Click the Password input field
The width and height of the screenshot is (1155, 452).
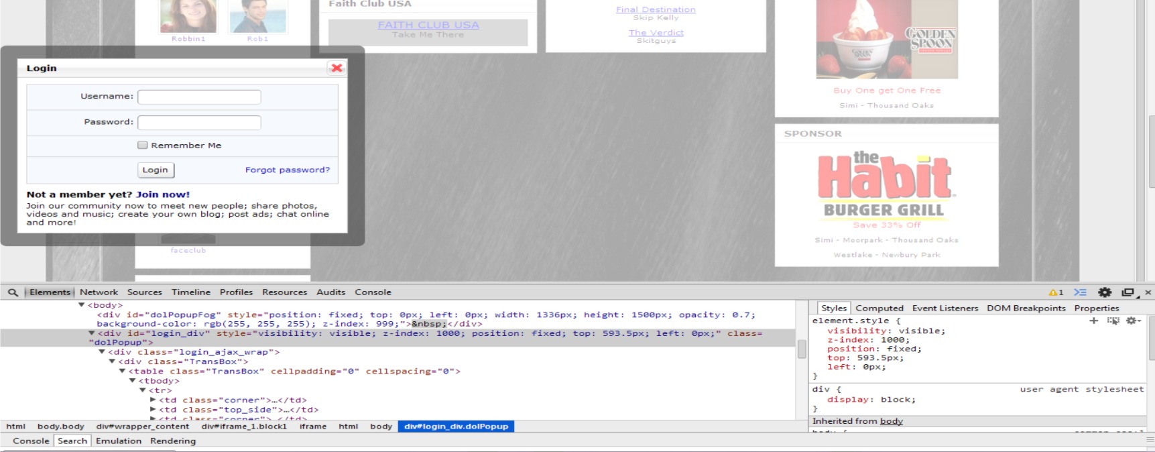[199, 122]
